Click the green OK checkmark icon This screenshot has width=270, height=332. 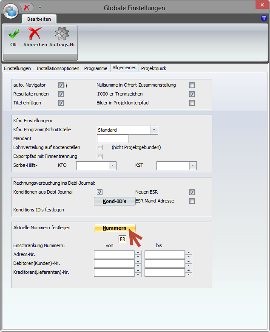point(14,34)
